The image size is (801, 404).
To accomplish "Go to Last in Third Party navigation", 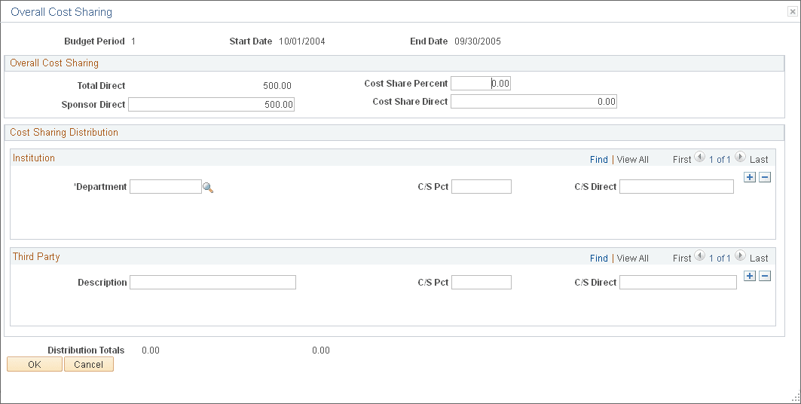I will pyautogui.click(x=759, y=258).
